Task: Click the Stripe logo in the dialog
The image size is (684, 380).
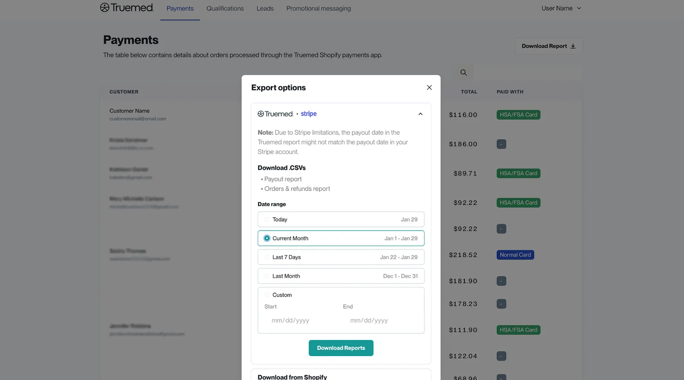Action: [309, 114]
